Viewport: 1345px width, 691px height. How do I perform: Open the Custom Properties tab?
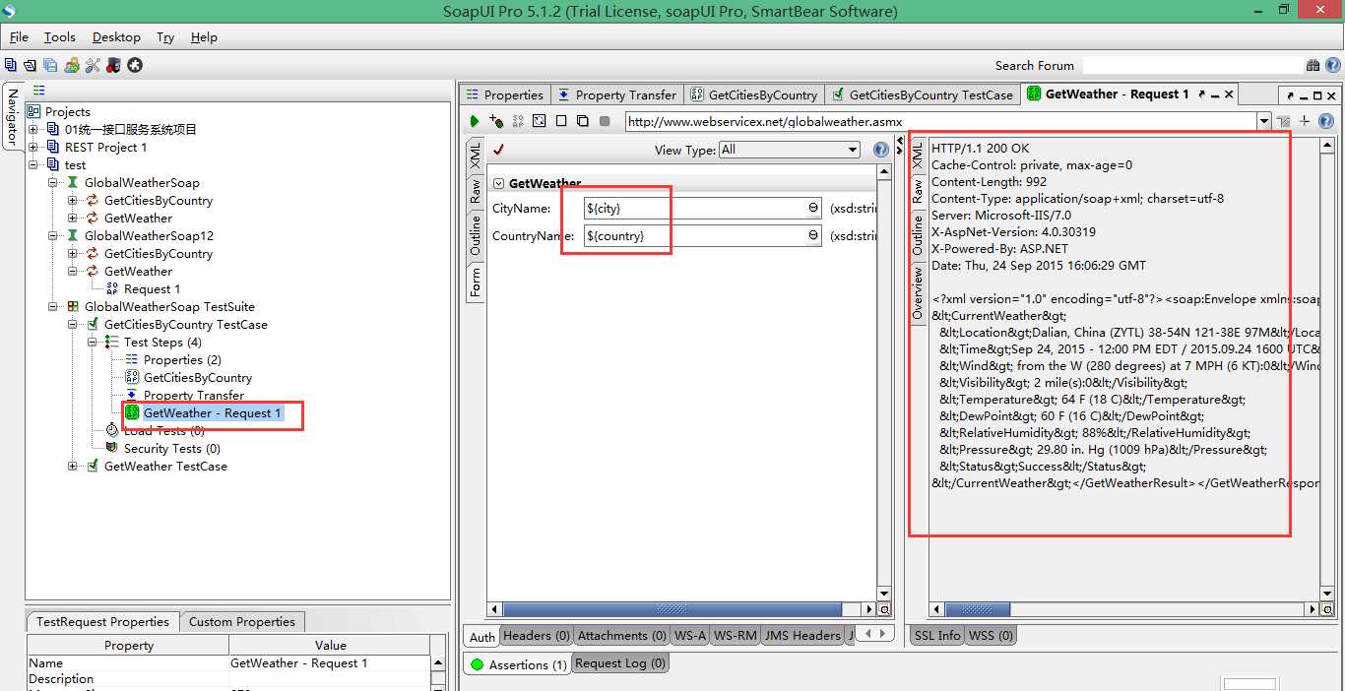(x=241, y=621)
